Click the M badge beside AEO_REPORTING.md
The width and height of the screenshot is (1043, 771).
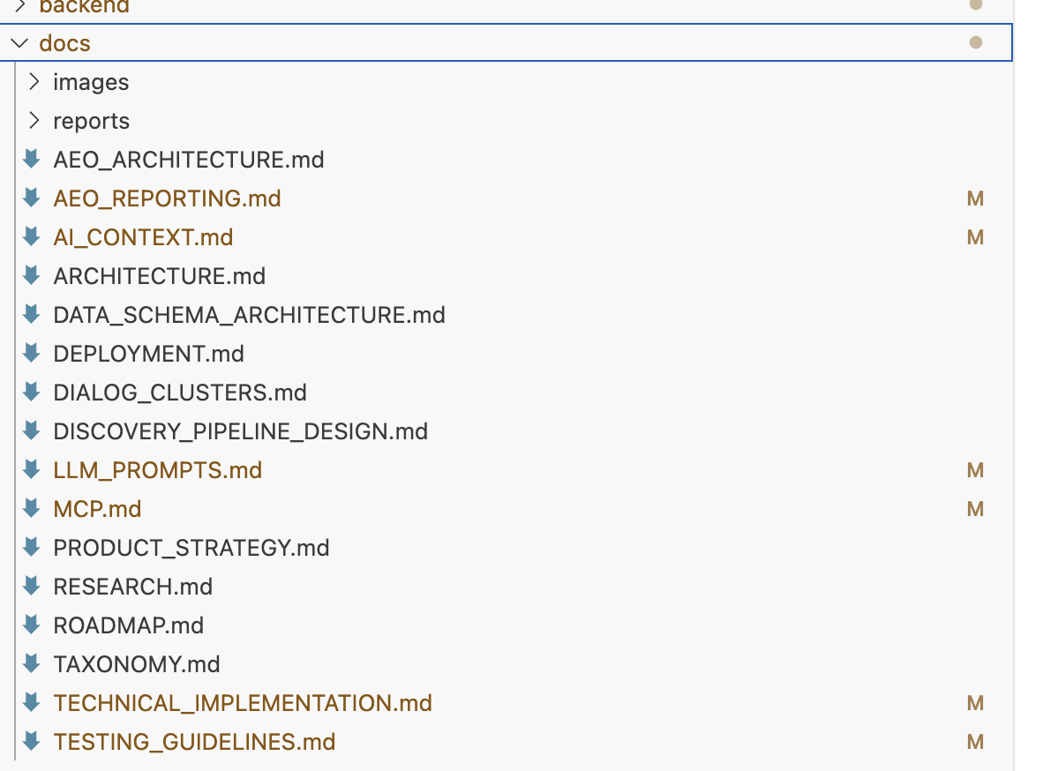click(976, 198)
